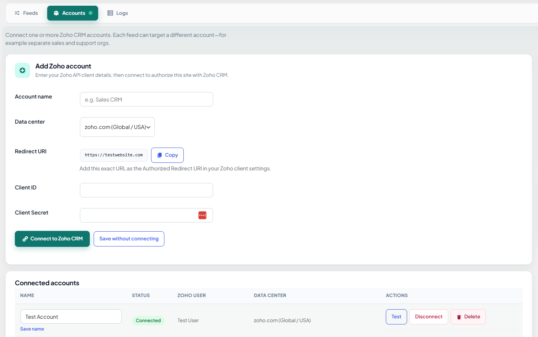Click Connect to Zoho CRM button
Screen dimensions: 538x337
coord(53,239)
